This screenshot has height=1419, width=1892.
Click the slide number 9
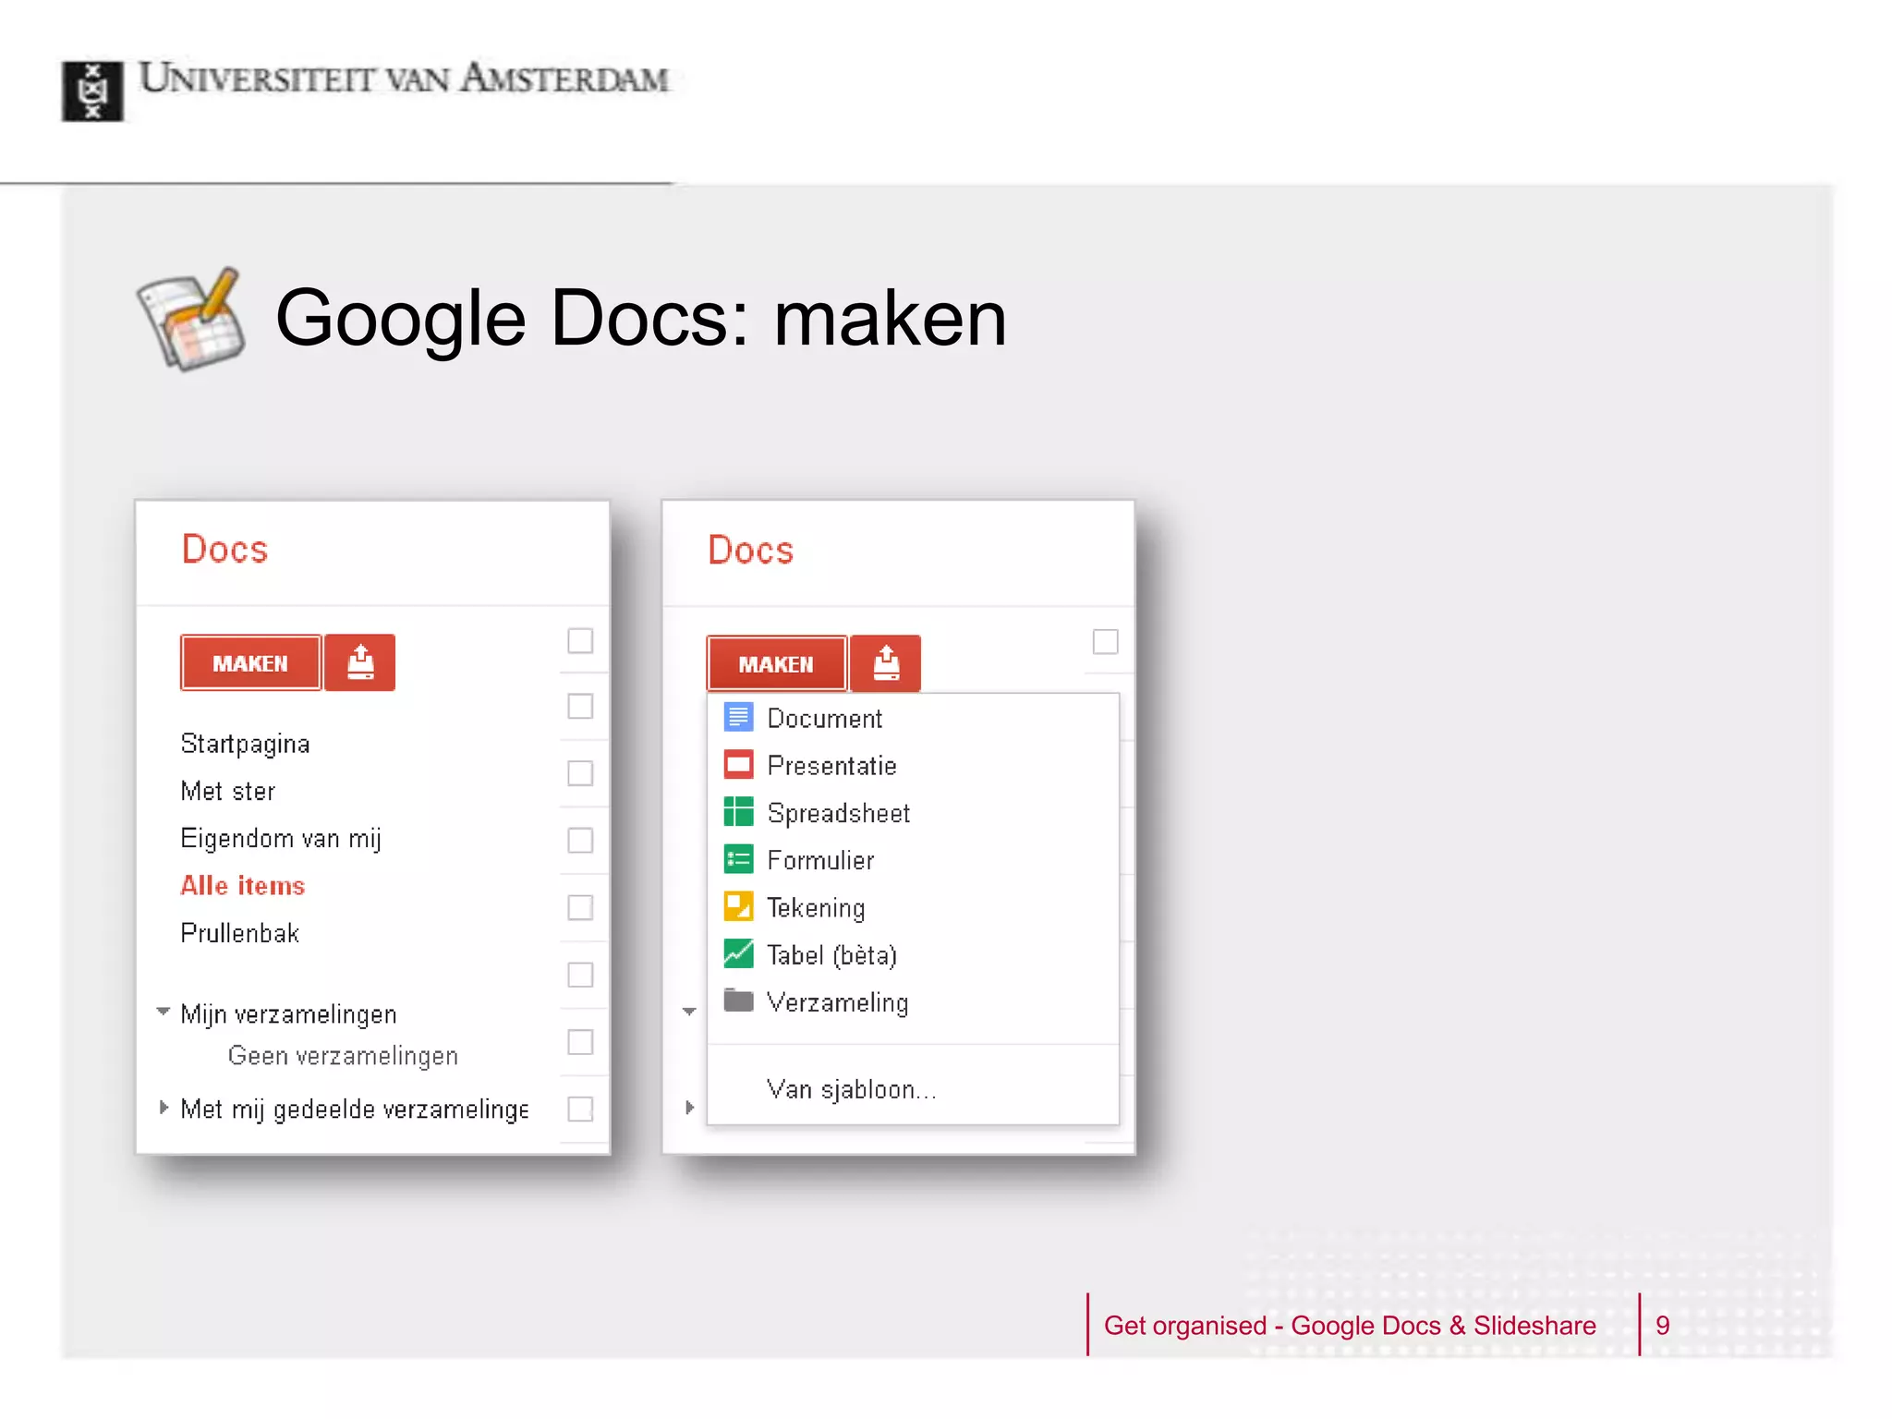[1663, 1326]
